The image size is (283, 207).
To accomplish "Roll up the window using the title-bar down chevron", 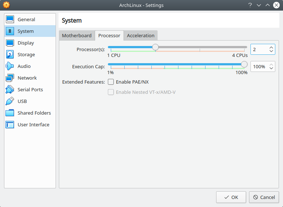I will [259, 5].
